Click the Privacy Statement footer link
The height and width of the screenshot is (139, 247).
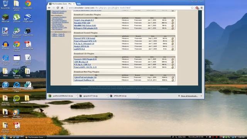click(x=162, y=89)
